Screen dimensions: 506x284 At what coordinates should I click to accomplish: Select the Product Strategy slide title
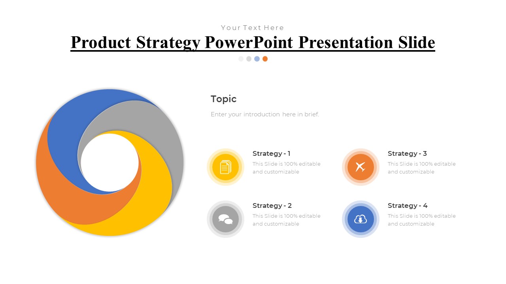(253, 43)
